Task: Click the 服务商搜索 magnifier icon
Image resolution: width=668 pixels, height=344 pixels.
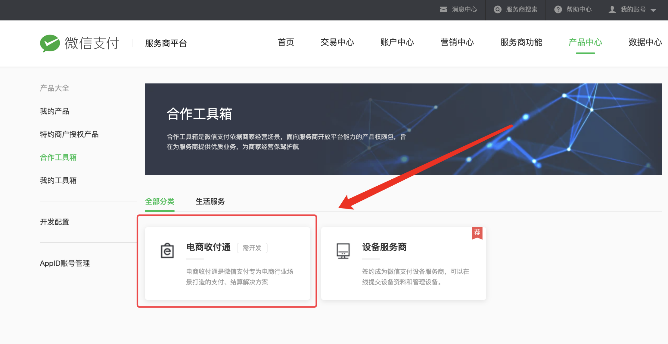Action: 498,10
